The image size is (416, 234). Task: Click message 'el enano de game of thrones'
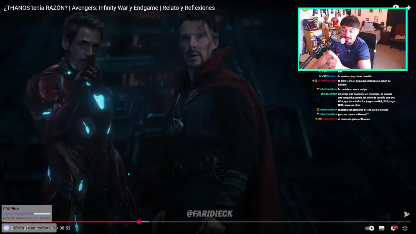click(x=354, y=119)
